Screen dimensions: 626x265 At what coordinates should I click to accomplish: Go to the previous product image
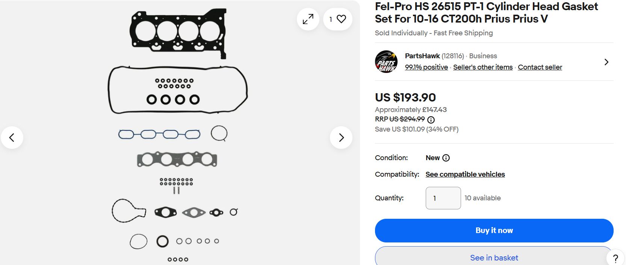point(12,138)
